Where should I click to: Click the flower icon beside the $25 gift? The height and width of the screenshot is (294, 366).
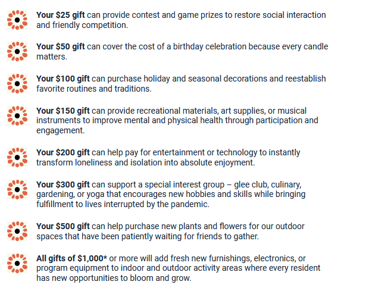pyautogui.click(x=17, y=20)
